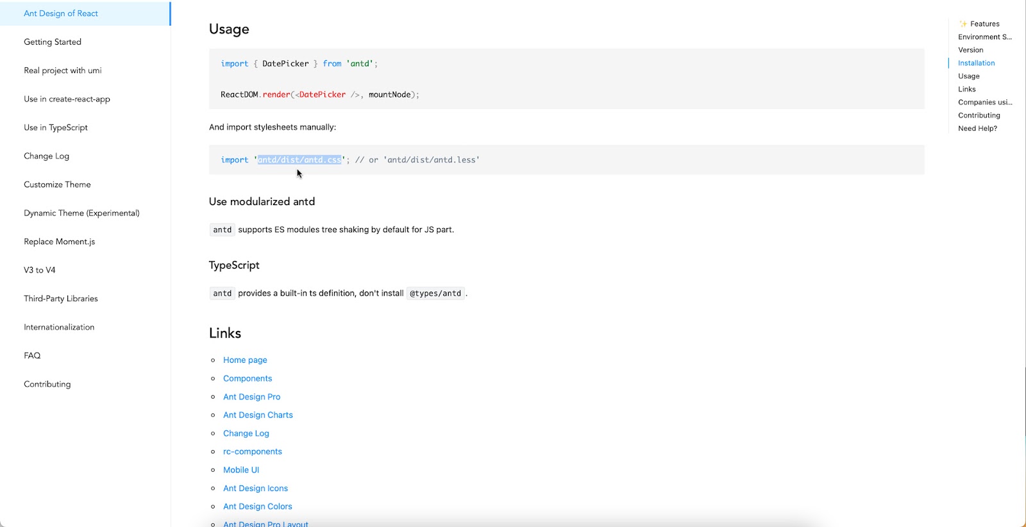Click the "// or 'antd/dist/antd.less'" comment

pos(417,160)
